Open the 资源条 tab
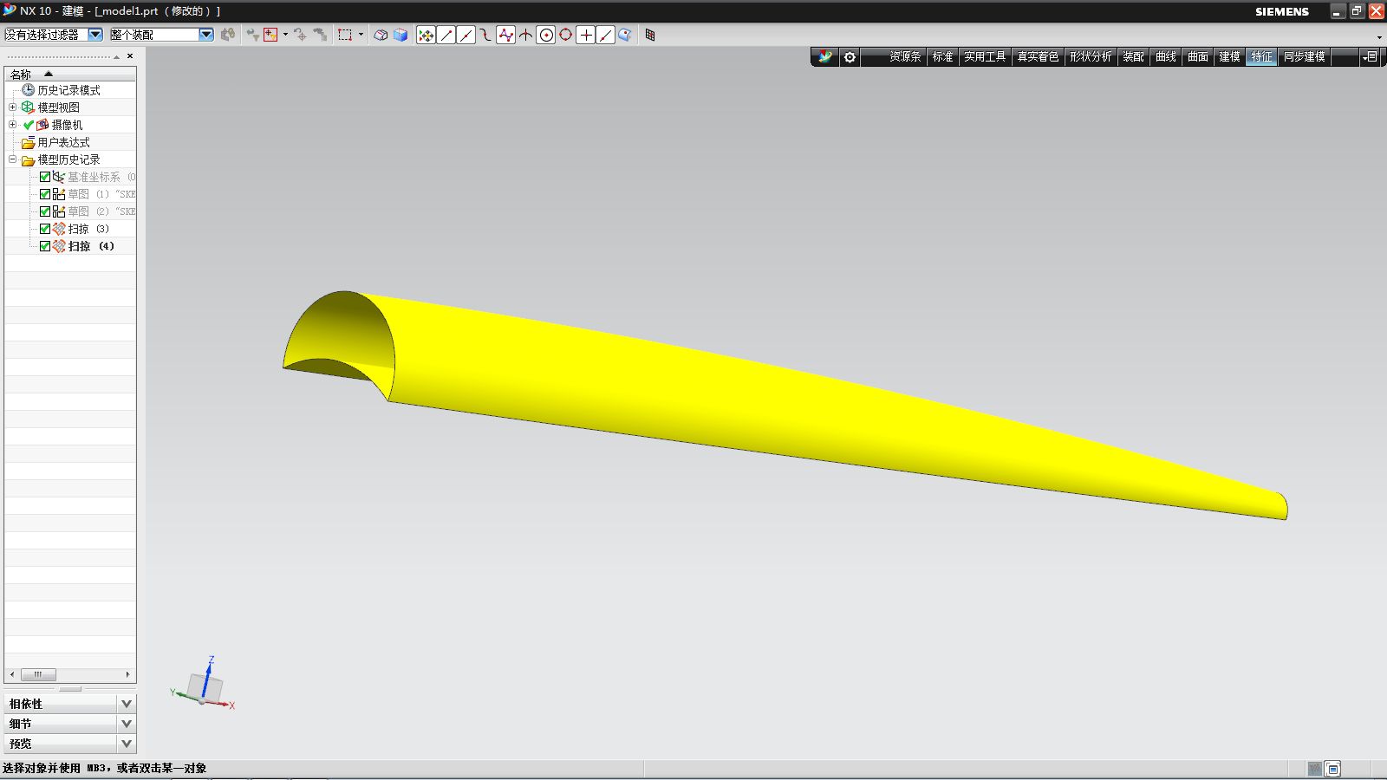 click(905, 57)
